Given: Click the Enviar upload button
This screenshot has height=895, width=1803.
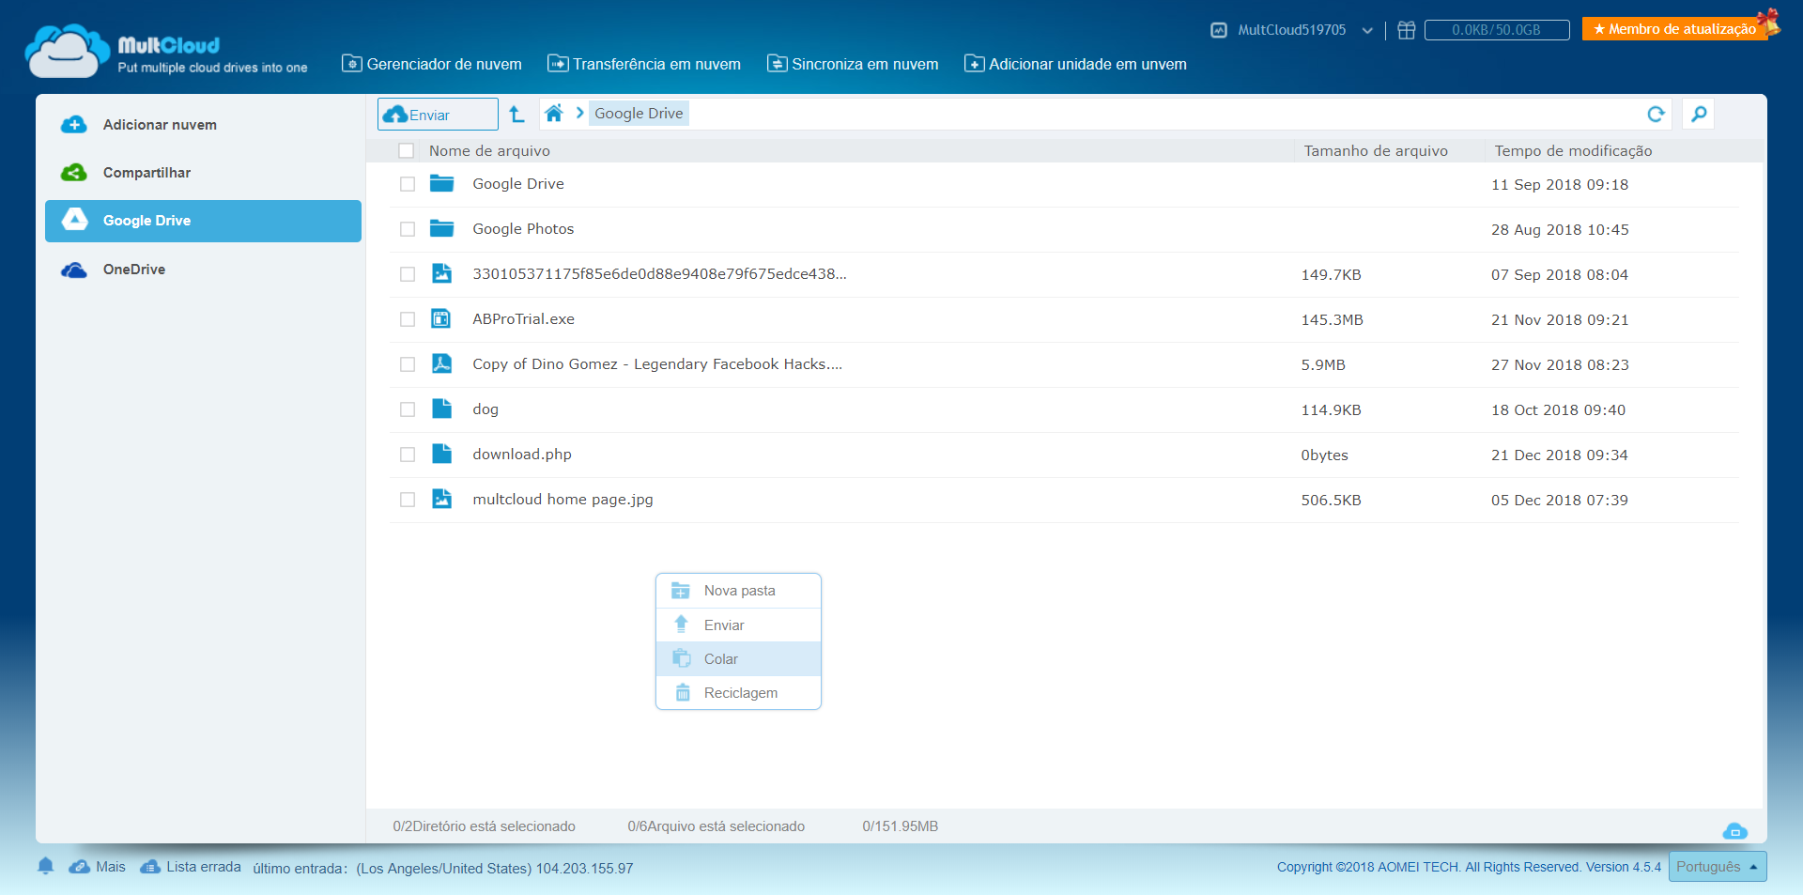Looking at the screenshot, I should 438,114.
